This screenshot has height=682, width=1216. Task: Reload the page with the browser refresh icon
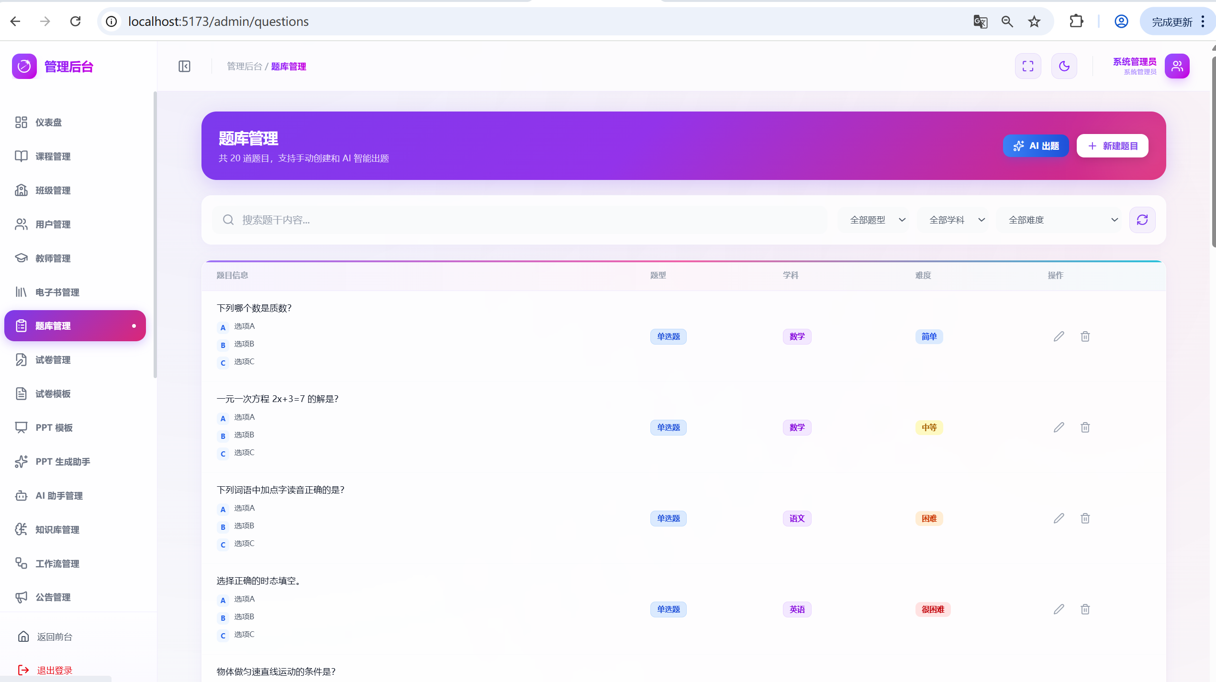(75, 22)
